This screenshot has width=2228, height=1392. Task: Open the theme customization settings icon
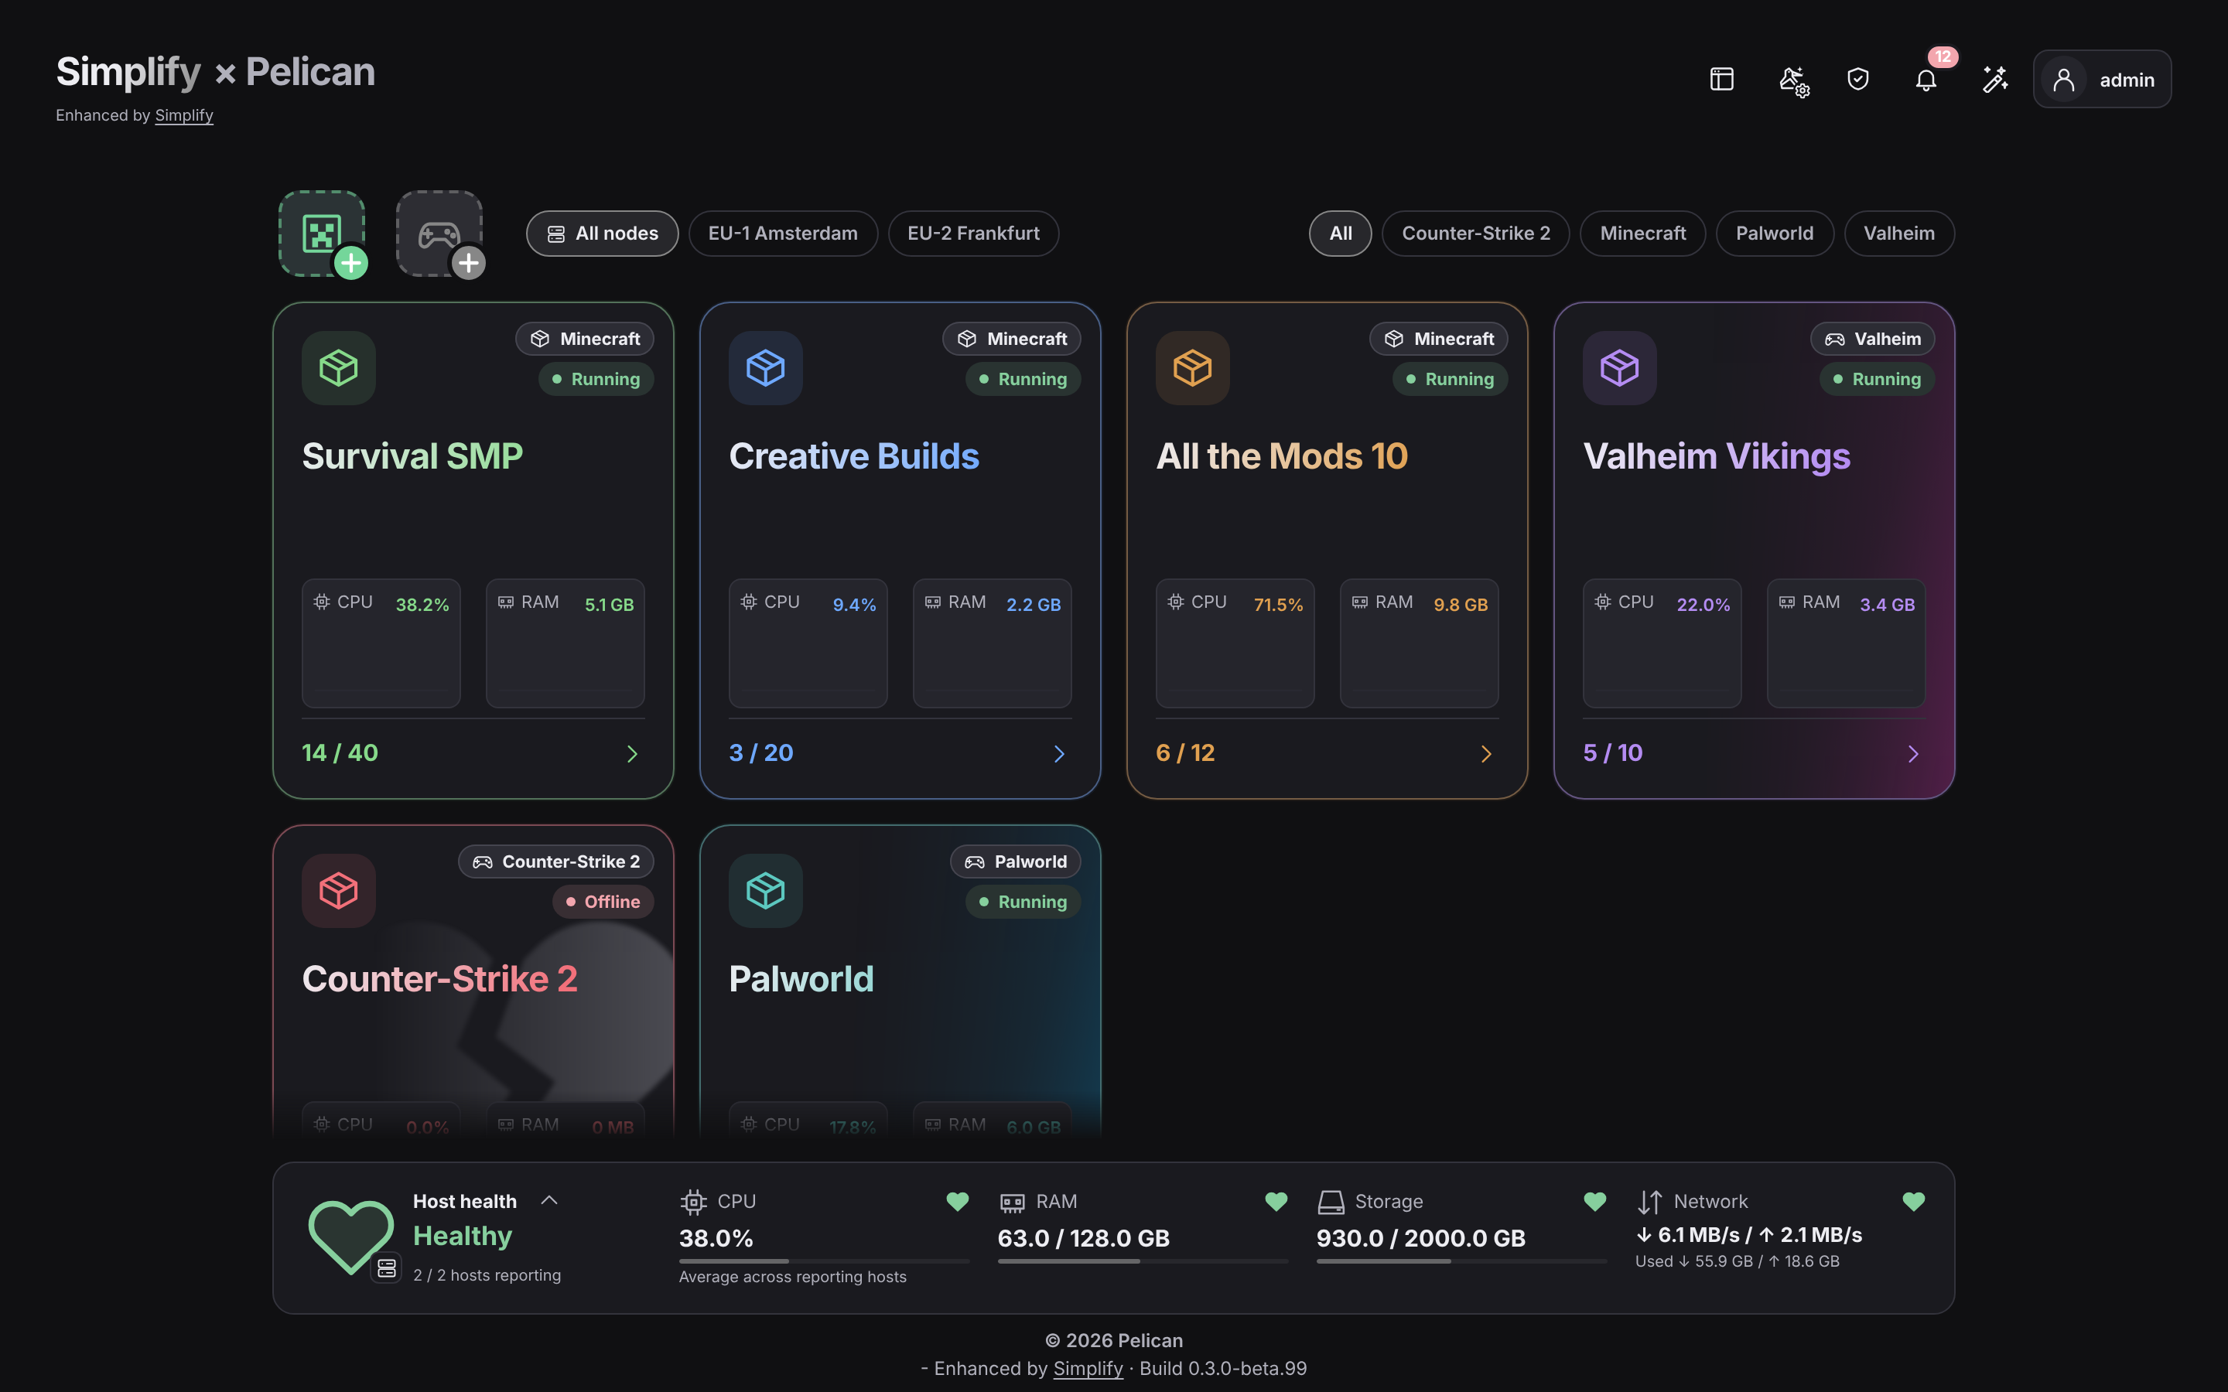tap(1792, 80)
